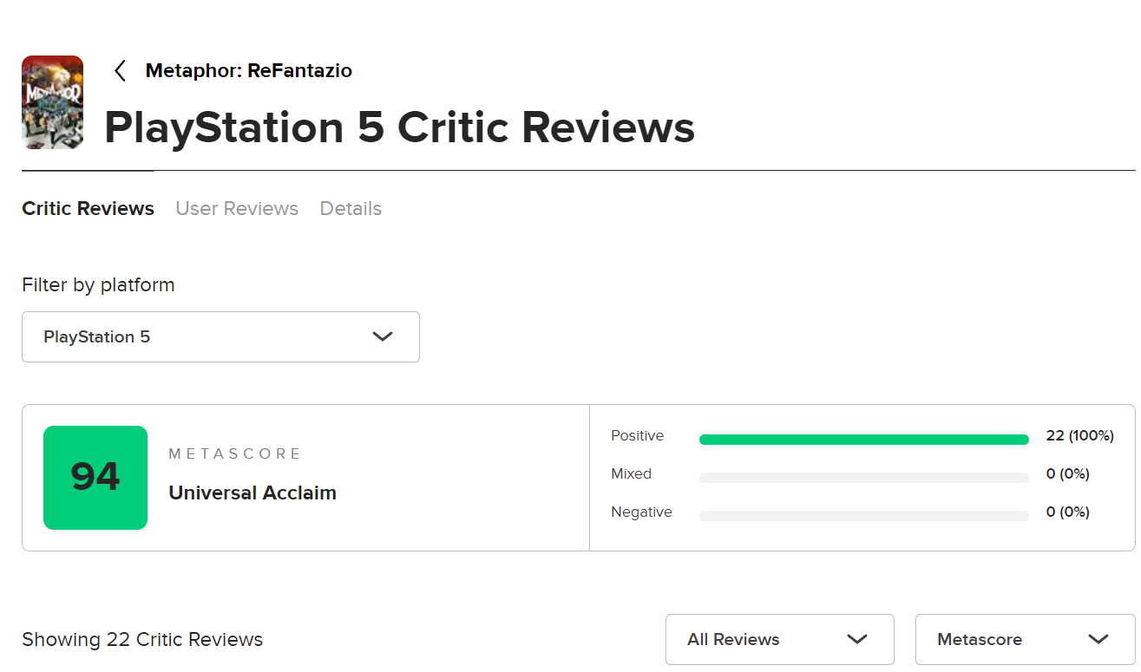1141x672 pixels.
Task: Select the Critic Reviews tab
Action: 88,209
